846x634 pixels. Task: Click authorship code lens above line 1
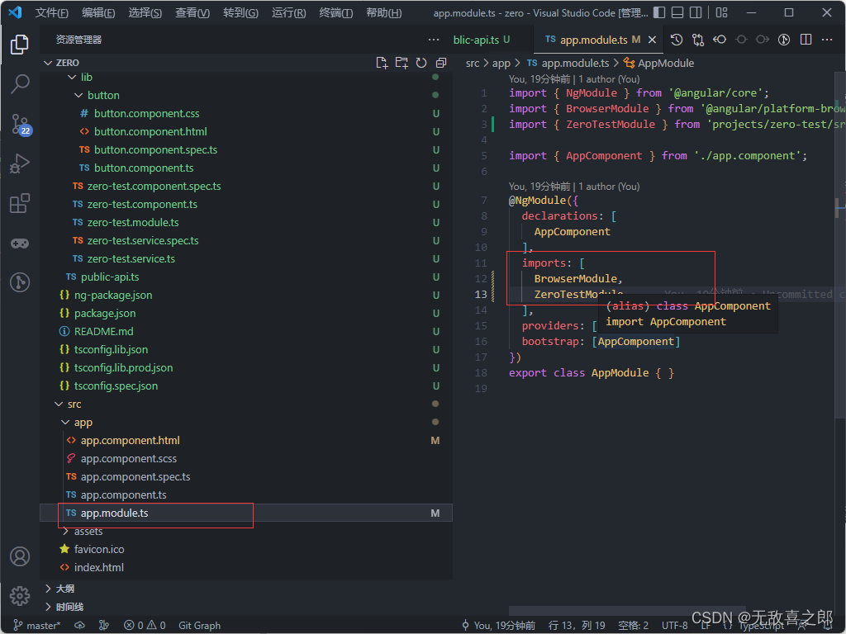tap(574, 79)
